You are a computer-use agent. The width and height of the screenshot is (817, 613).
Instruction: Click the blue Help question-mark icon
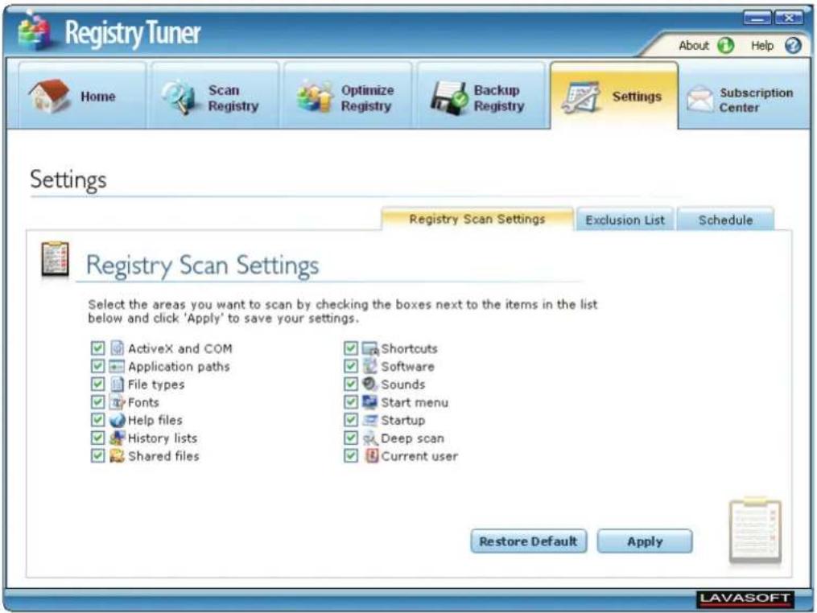coord(793,46)
